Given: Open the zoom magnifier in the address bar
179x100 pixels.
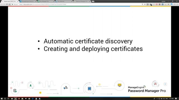Looking at the screenshot, I should point(142,4).
